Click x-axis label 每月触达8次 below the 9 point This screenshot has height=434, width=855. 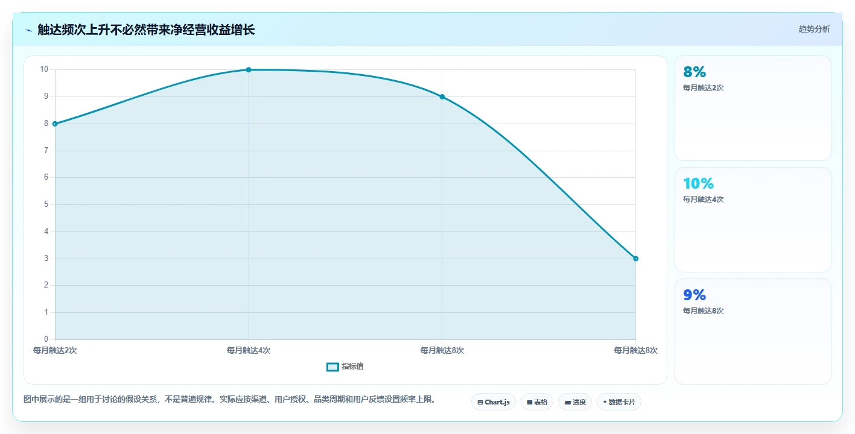442,350
